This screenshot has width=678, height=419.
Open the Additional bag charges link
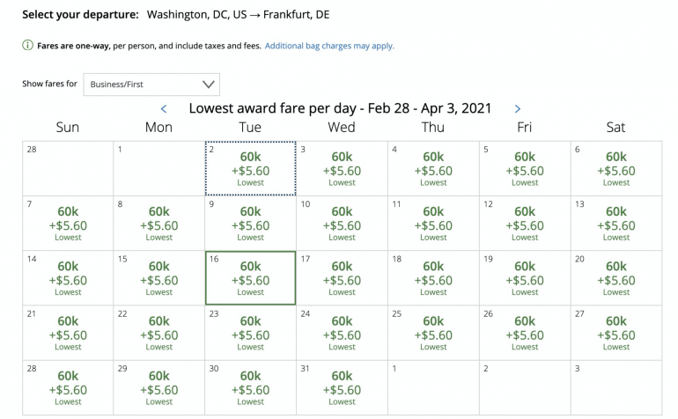(329, 46)
